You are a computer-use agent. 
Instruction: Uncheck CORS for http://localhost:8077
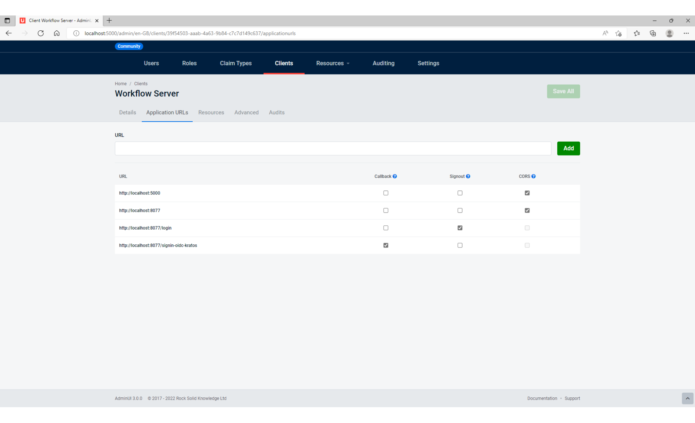pyautogui.click(x=527, y=210)
